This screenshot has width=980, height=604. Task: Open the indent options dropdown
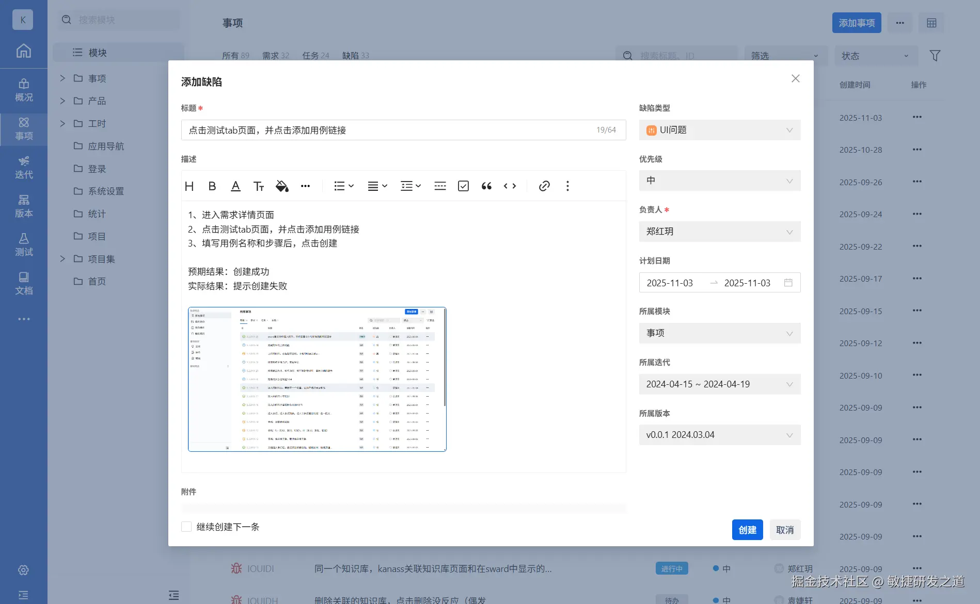pos(411,186)
